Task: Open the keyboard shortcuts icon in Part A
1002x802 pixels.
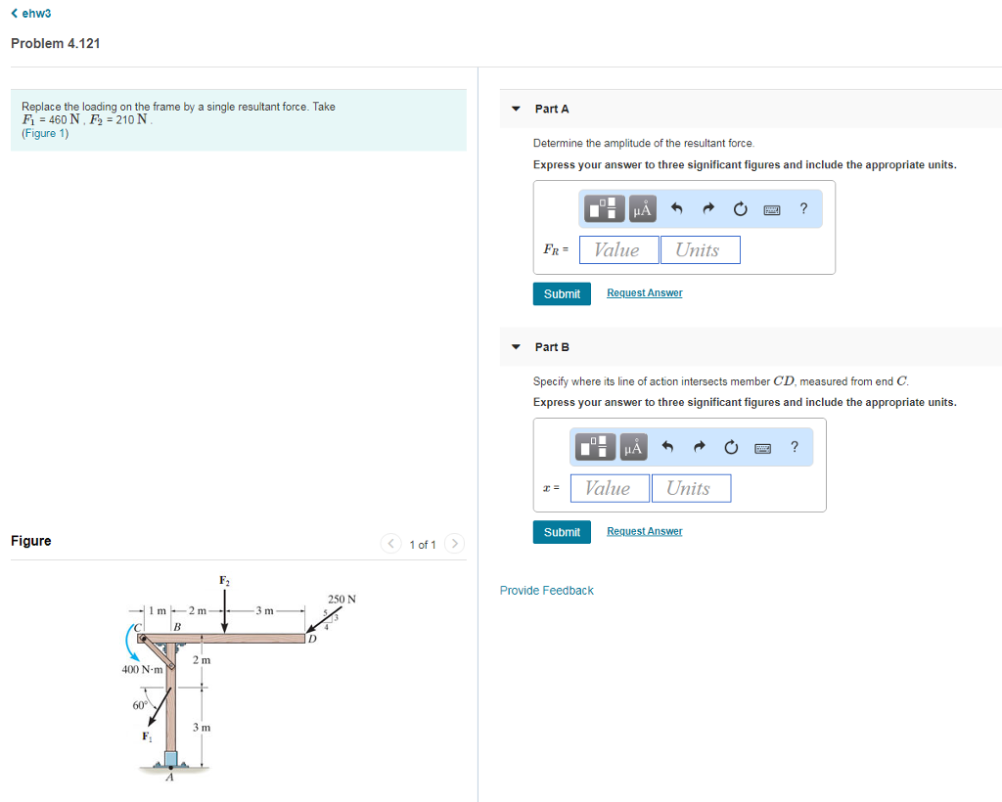Action: 771,208
